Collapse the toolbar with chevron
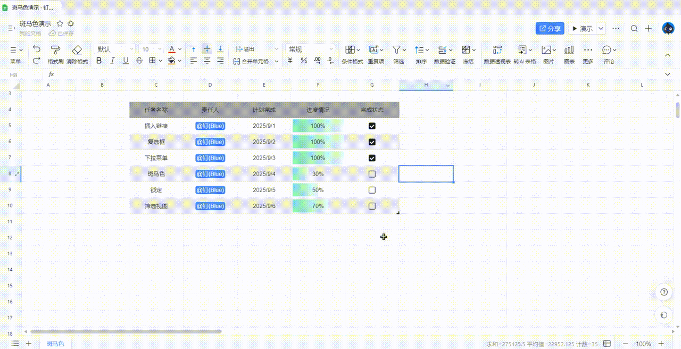 click(x=668, y=55)
